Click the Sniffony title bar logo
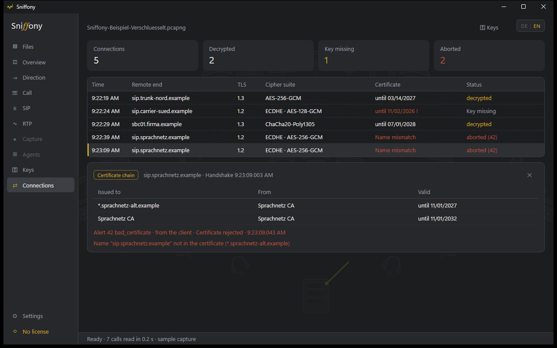Screen dimensions: 557x348 (10, 7)
